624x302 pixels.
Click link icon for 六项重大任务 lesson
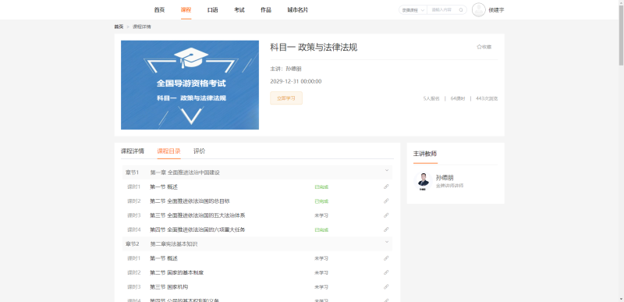[x=386, y=229]
